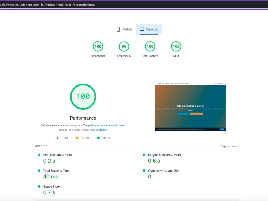The height and width of the screenshot is (201, 268).
Task: Click the green dot beside Total Blocking Time
Action: [39, 171]
